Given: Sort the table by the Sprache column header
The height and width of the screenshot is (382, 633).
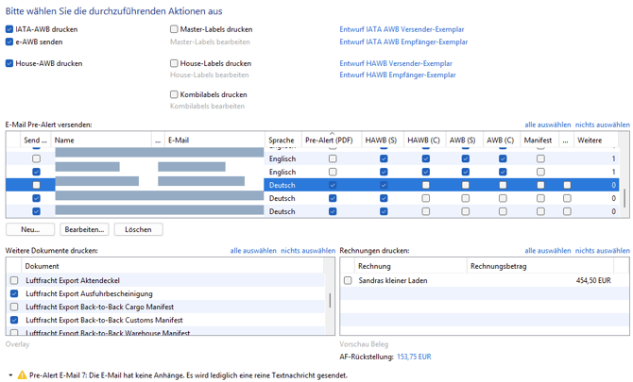Looking at the screenshot, I should [282, 141].
